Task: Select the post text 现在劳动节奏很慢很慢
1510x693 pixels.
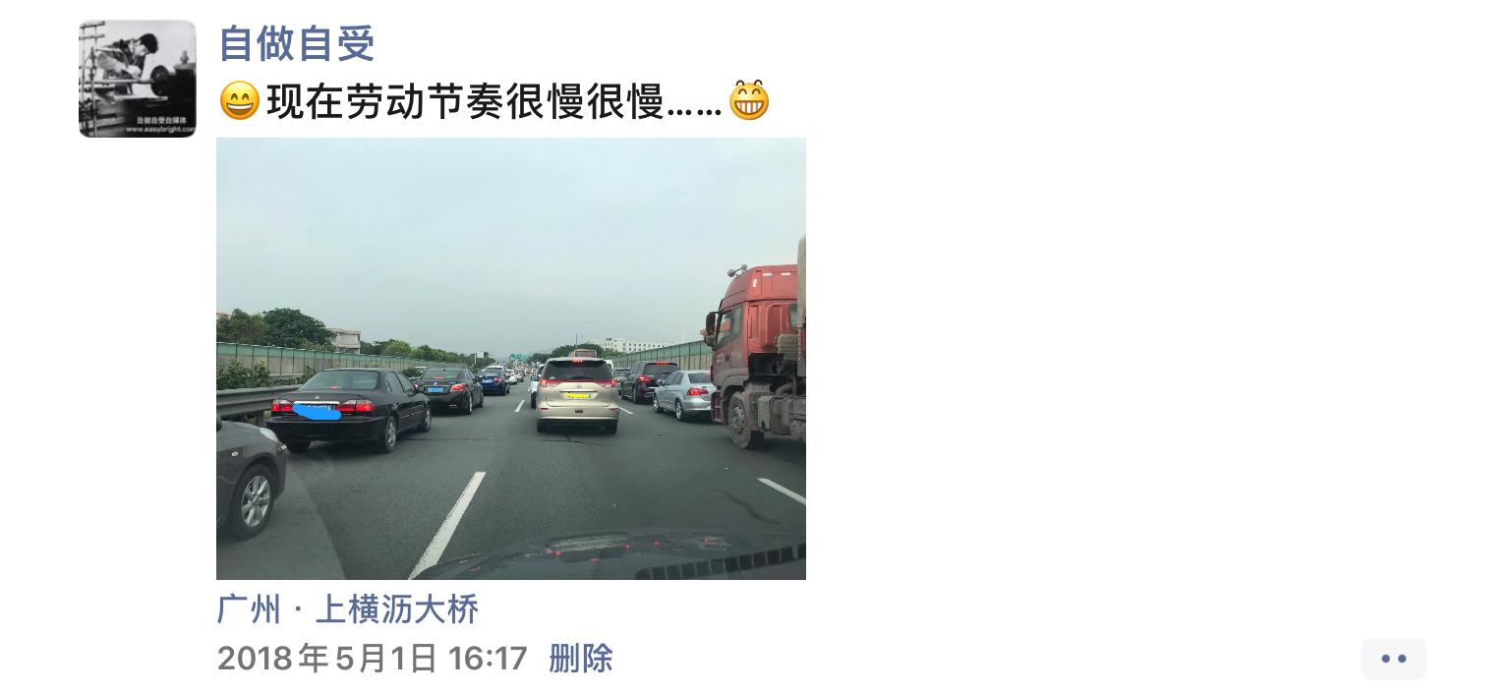Action: click(466, 101)
